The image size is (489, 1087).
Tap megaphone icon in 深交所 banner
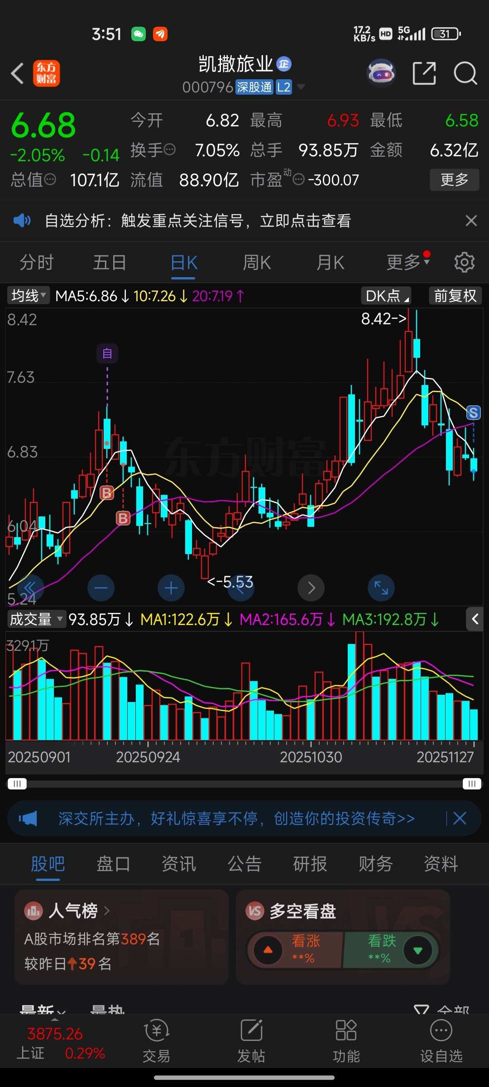(28, 818)
